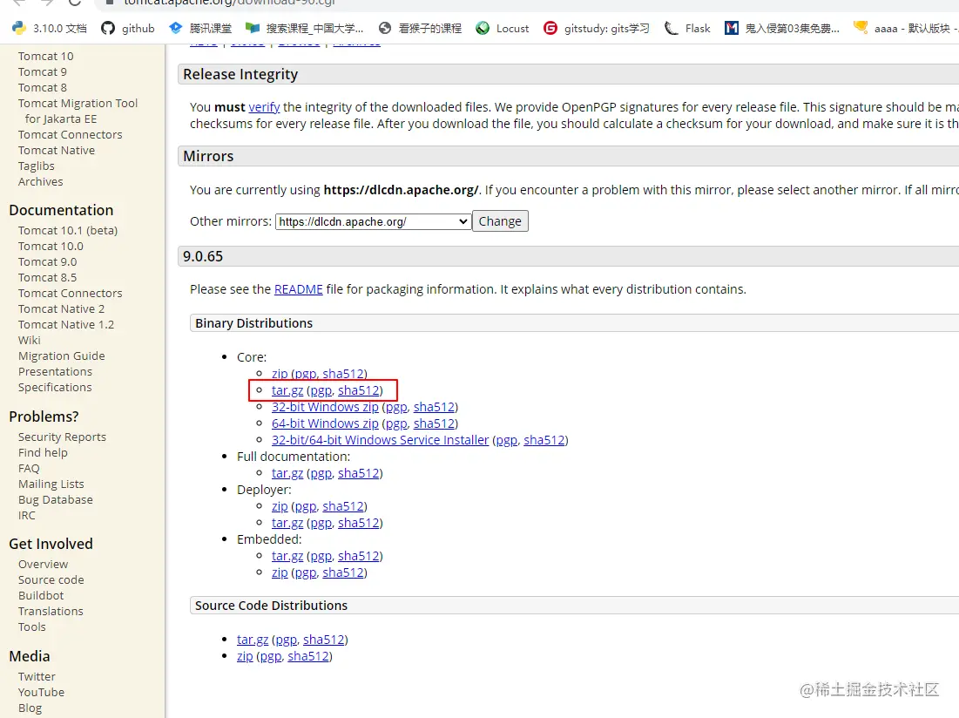Open Source code link
Viewport: 959px width, 718px height.
[51, 579]
